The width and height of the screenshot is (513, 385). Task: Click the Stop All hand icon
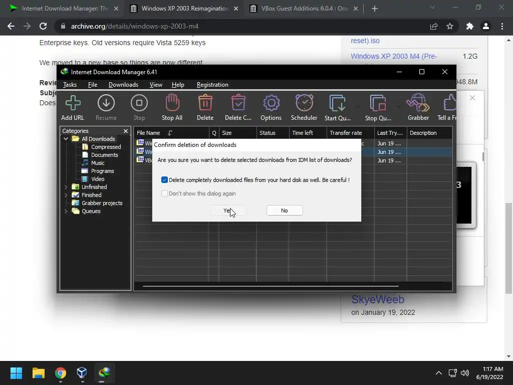point(172,102)
